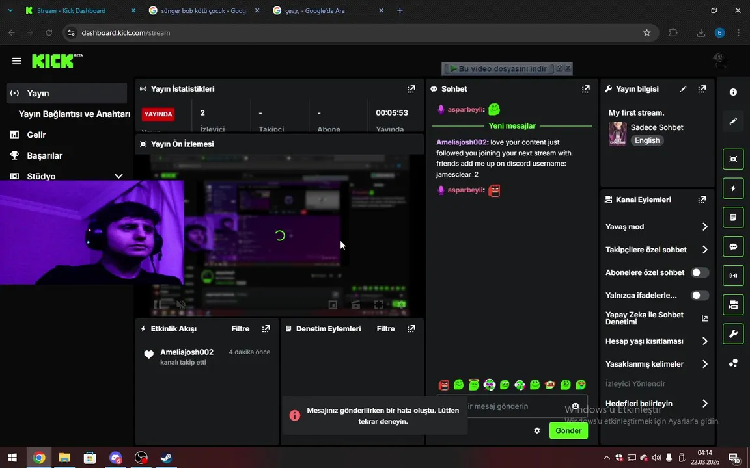Image resolution: width=750 pixels, height=468 pixels.
Task: Open Steam from the Windows taskbar
Action: pyautogui.click(x=167, y=458)
